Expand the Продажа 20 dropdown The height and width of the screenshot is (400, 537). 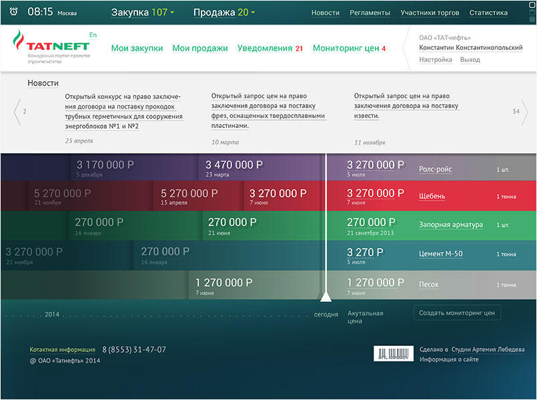tap(224, 13)
